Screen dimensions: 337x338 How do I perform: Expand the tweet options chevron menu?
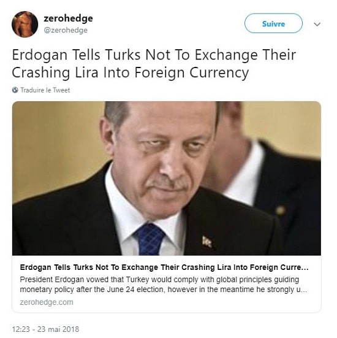click(x=317, y=24)
